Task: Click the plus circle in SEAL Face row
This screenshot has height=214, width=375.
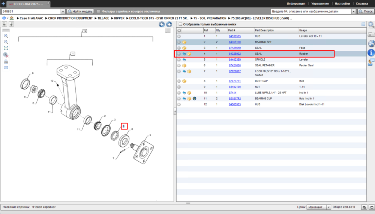Action: point(179,48)
